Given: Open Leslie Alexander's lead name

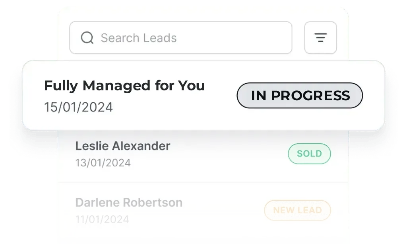Looking at the screenshot, I should (x=122, y=146).
